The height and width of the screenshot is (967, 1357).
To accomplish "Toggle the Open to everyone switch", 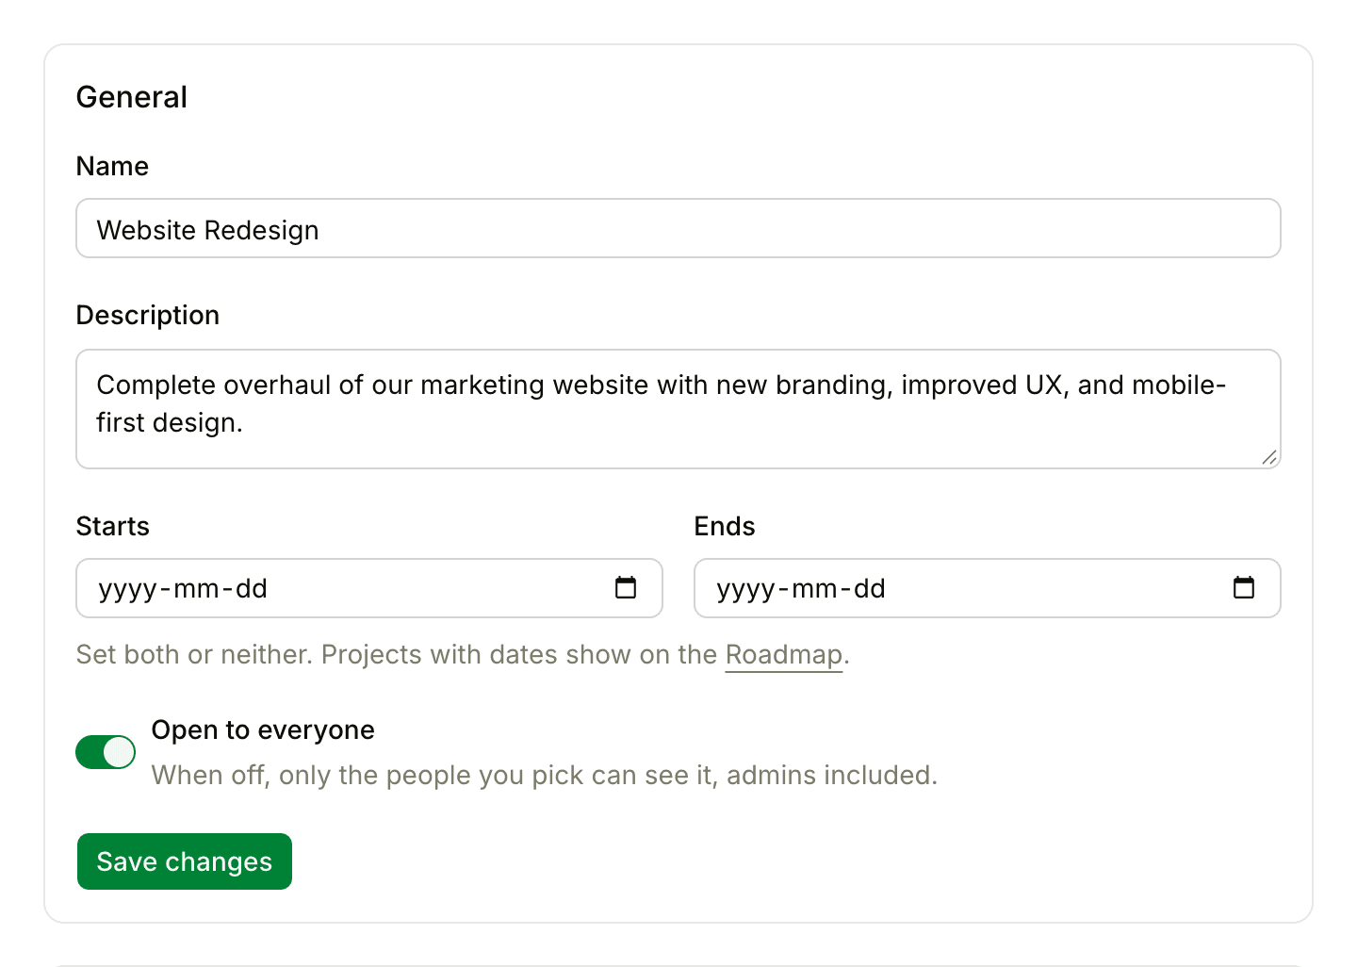I will click(x=106, y=752).
